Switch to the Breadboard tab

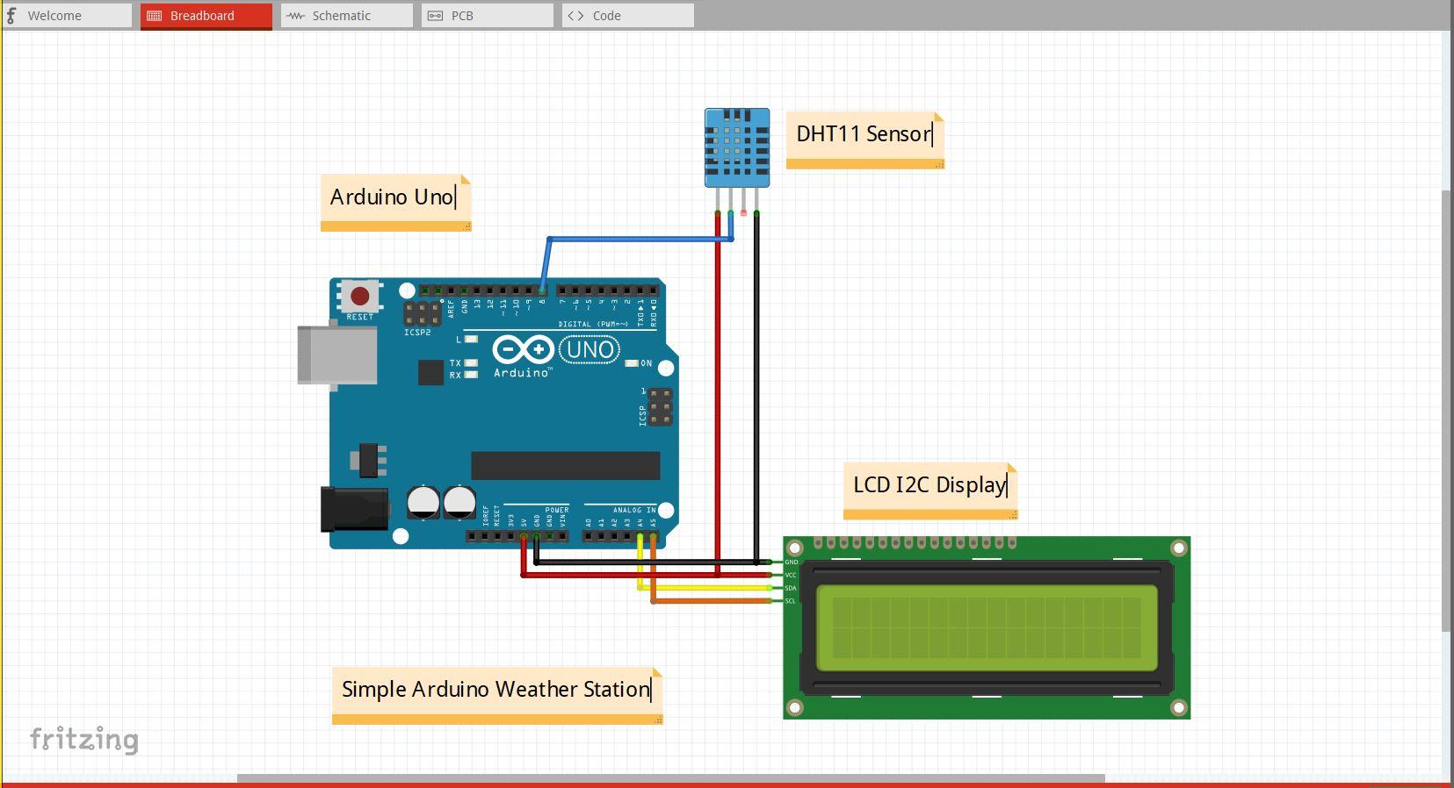point(206,16)
